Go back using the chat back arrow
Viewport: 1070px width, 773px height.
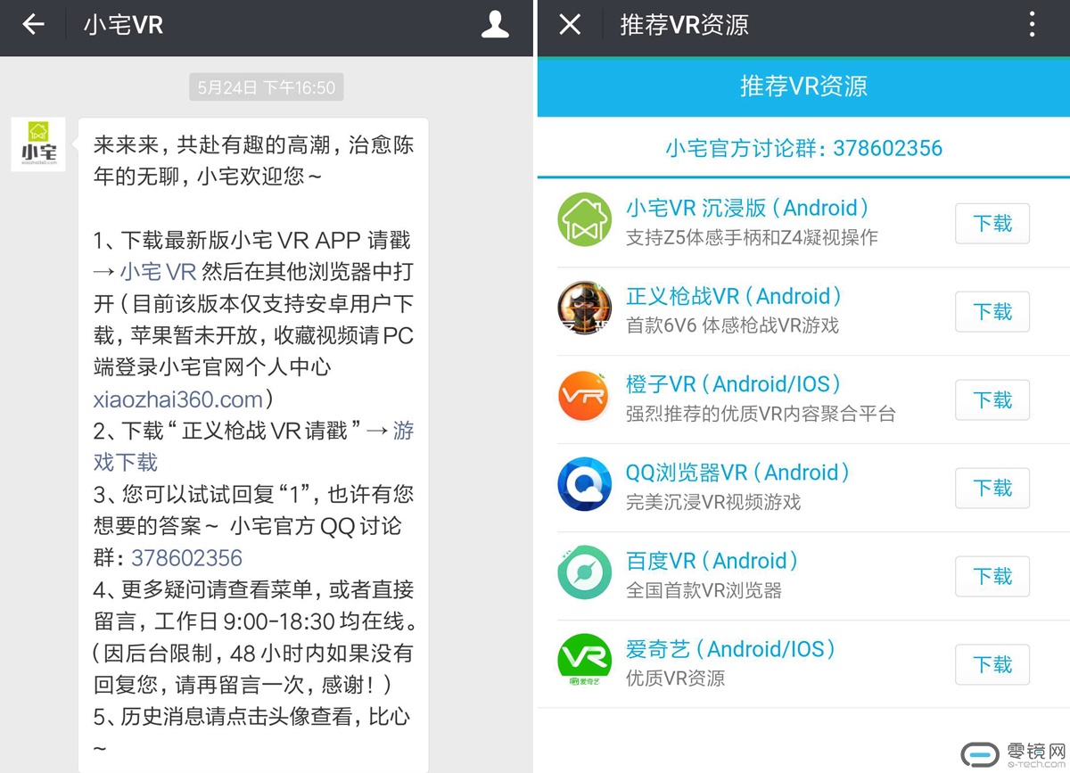(33, 25)
